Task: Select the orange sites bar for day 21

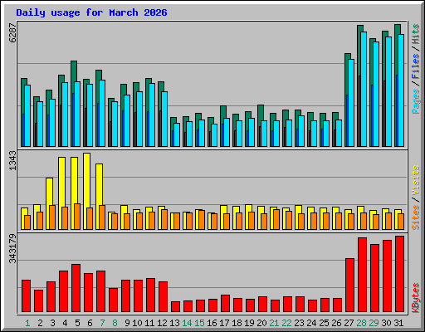Action: [276, 219]
